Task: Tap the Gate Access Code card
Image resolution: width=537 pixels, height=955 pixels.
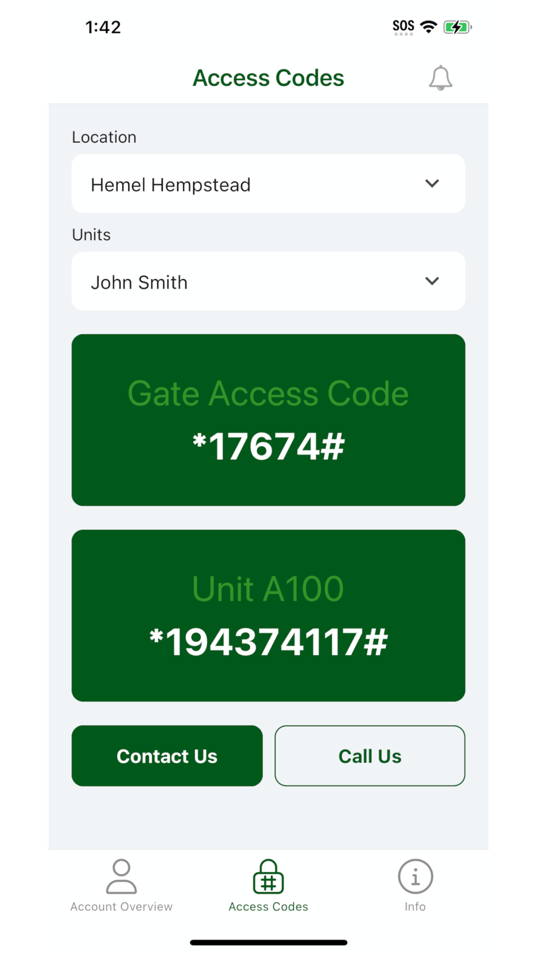Action: pyautogui.click(x=268, y=420)
